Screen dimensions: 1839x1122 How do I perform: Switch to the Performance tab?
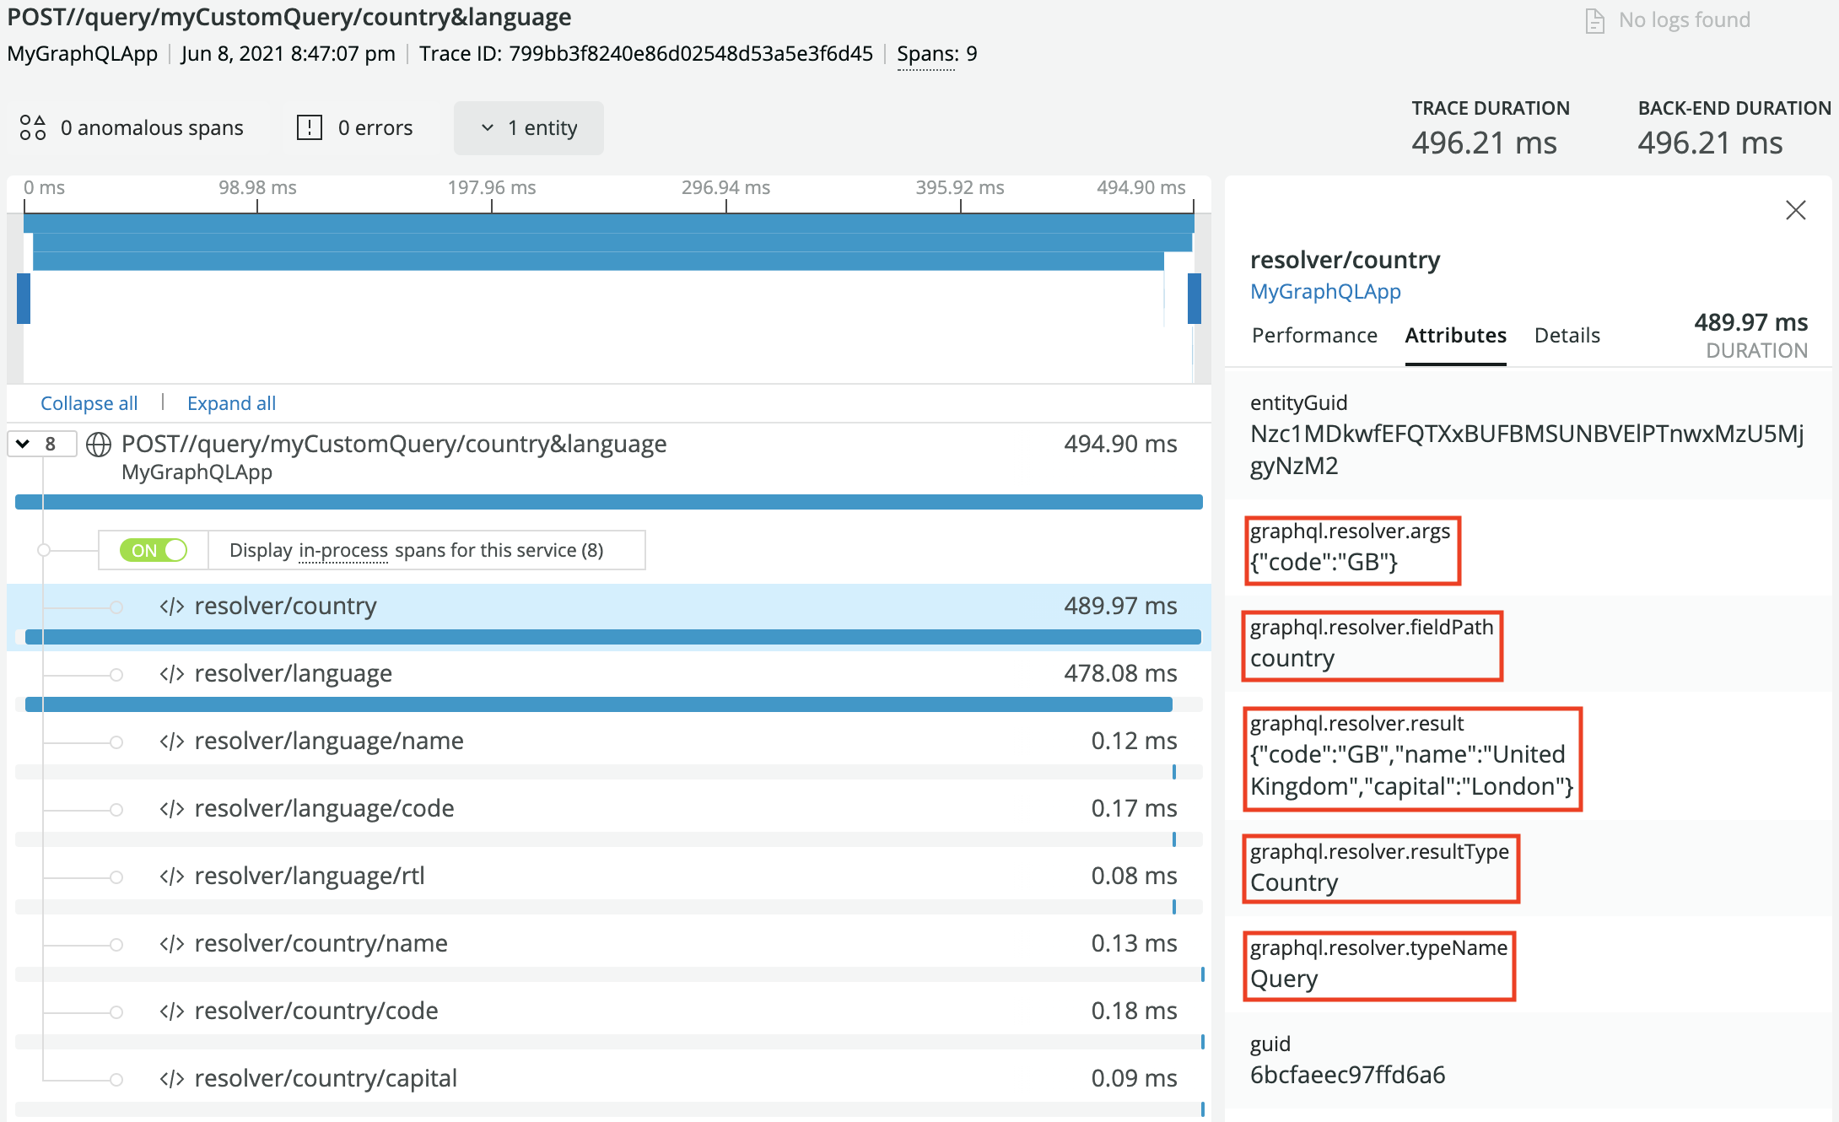(x=1314, y=335)
